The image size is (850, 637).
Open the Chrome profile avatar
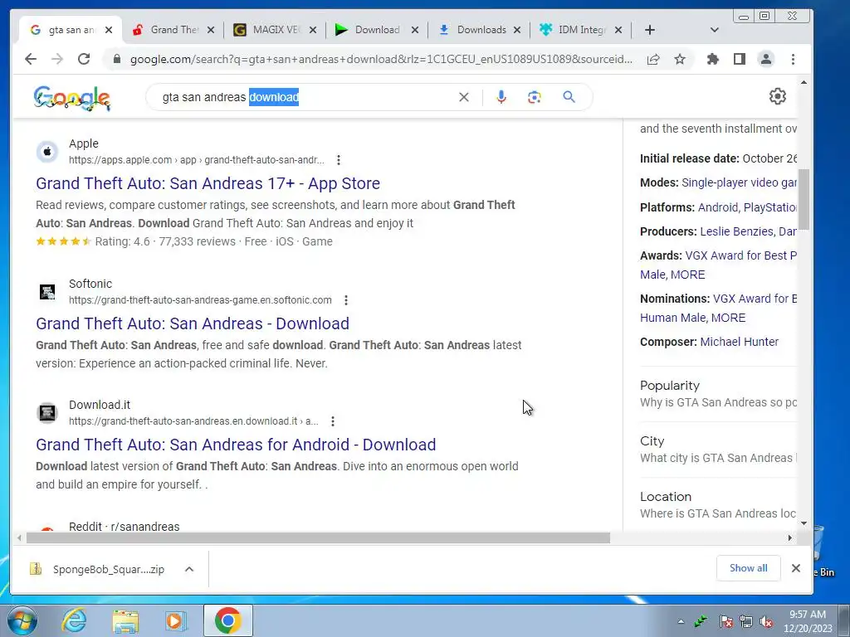[766, 59]
